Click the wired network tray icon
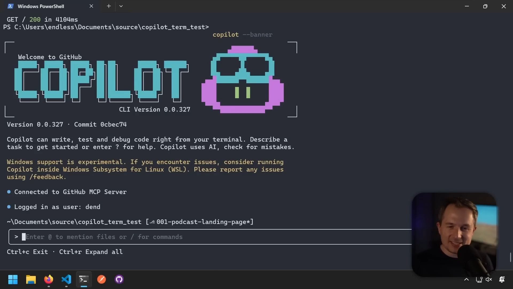Viewport: 513px width, 289px height. pyautogui.click(x=479, y=280)
